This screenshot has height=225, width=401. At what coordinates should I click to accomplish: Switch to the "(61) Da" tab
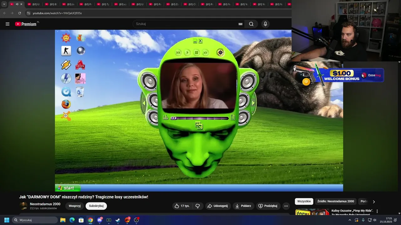[x=172, y=4]
